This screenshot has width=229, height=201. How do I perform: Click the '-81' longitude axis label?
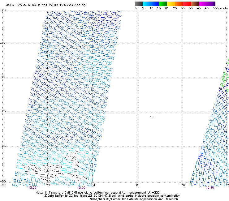tap(137, 185)
